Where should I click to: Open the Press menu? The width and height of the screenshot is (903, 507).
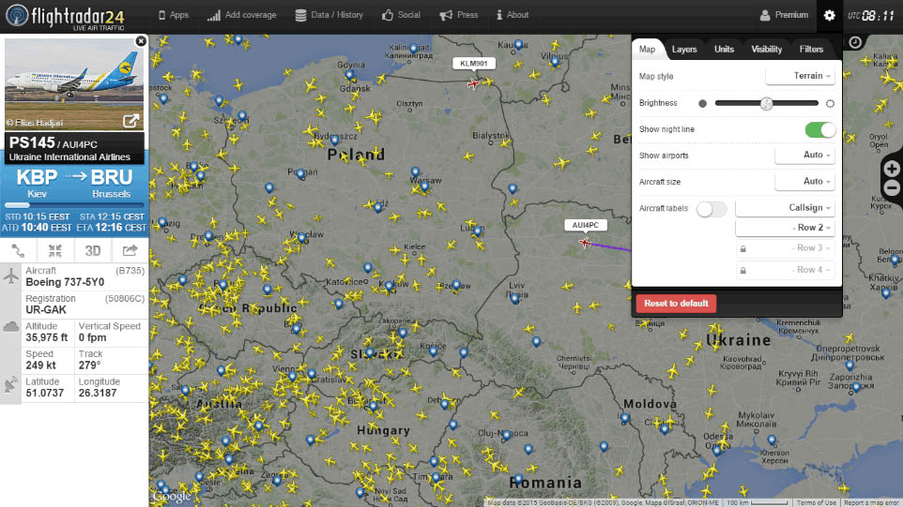tap(459, 15)
